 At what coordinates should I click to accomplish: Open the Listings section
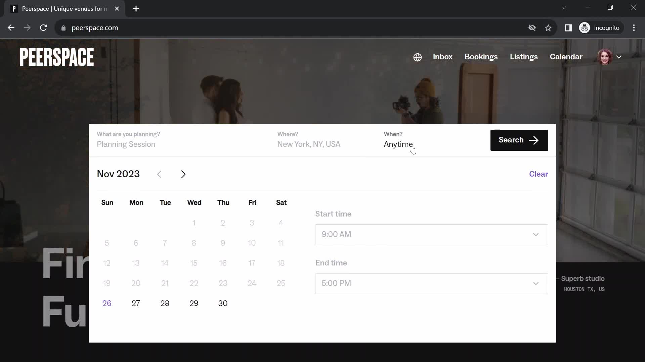(524, 57)
